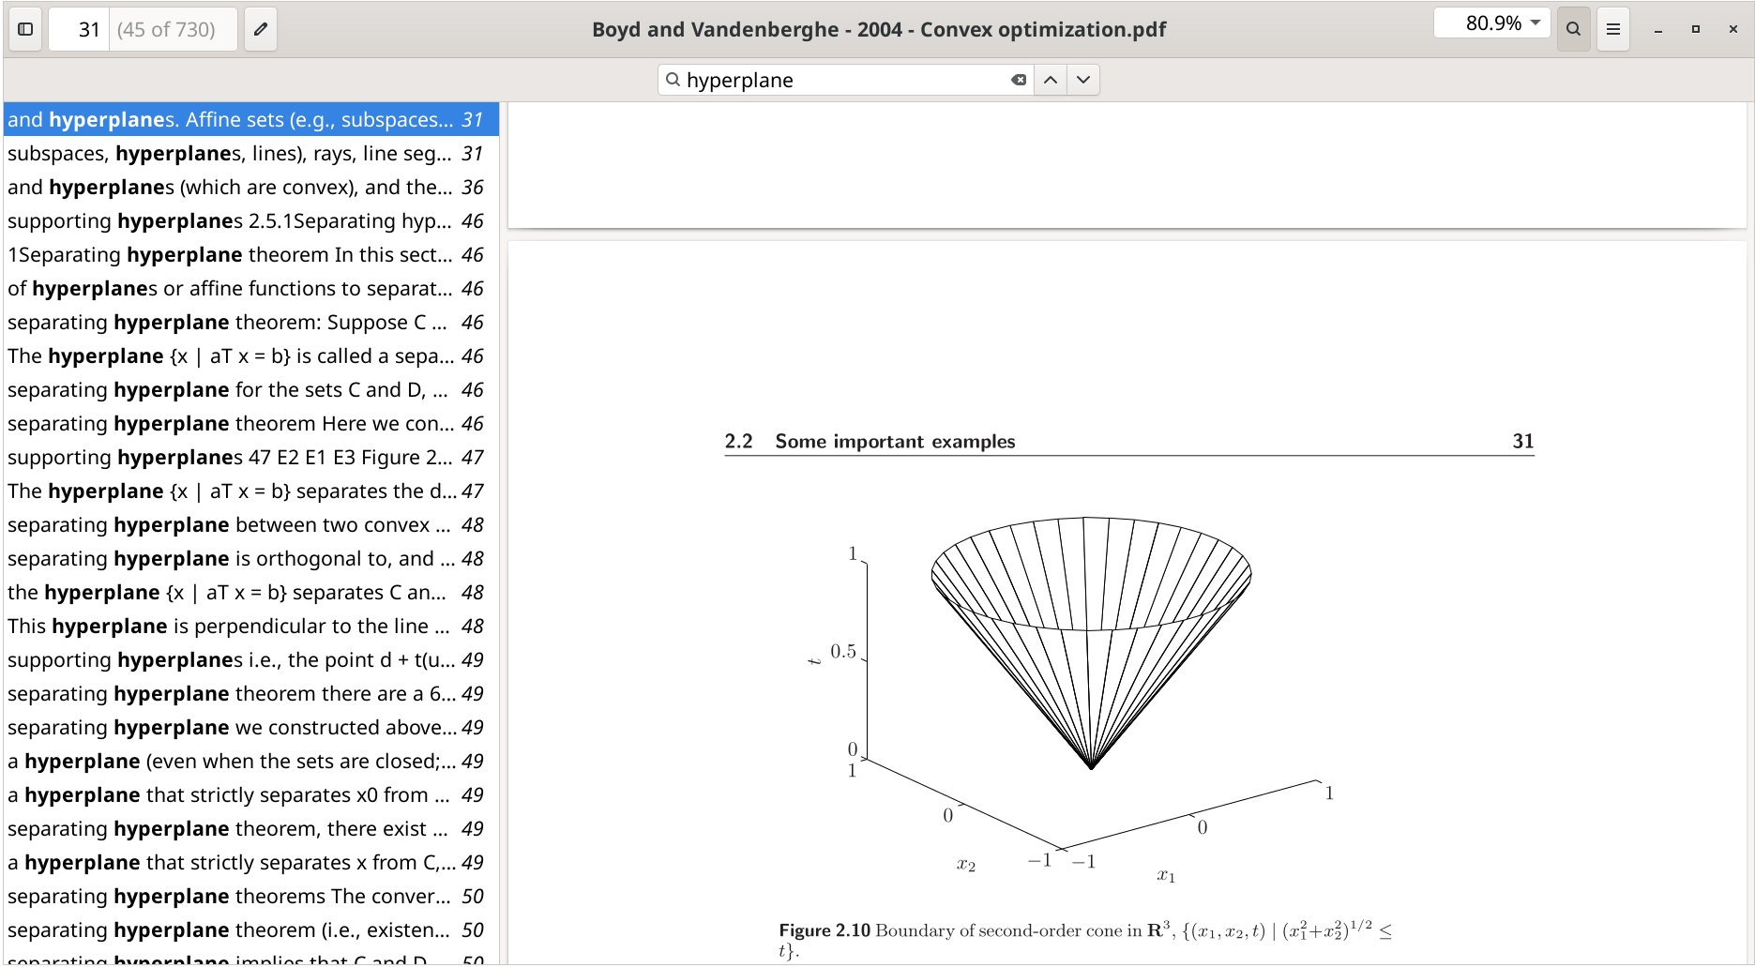Select result 'a hyperplane that strictly separates x0 from'
Image resolution: width=1755 pixels, height=967 pixels.
click(250, 795)
